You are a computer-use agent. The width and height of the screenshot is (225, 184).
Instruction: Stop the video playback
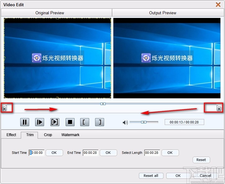(70, 122)
